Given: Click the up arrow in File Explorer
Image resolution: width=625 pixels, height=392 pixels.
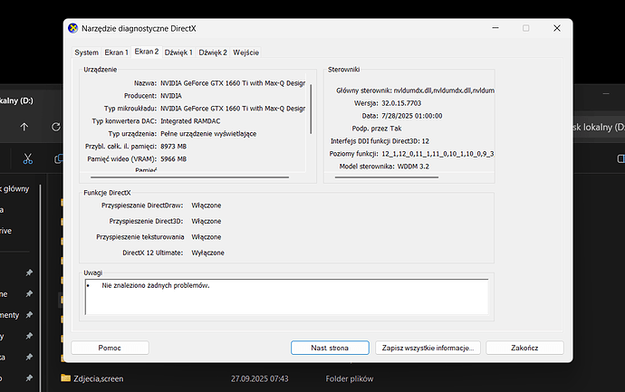Looking at the screenshot, I should (x=24, y=127).
